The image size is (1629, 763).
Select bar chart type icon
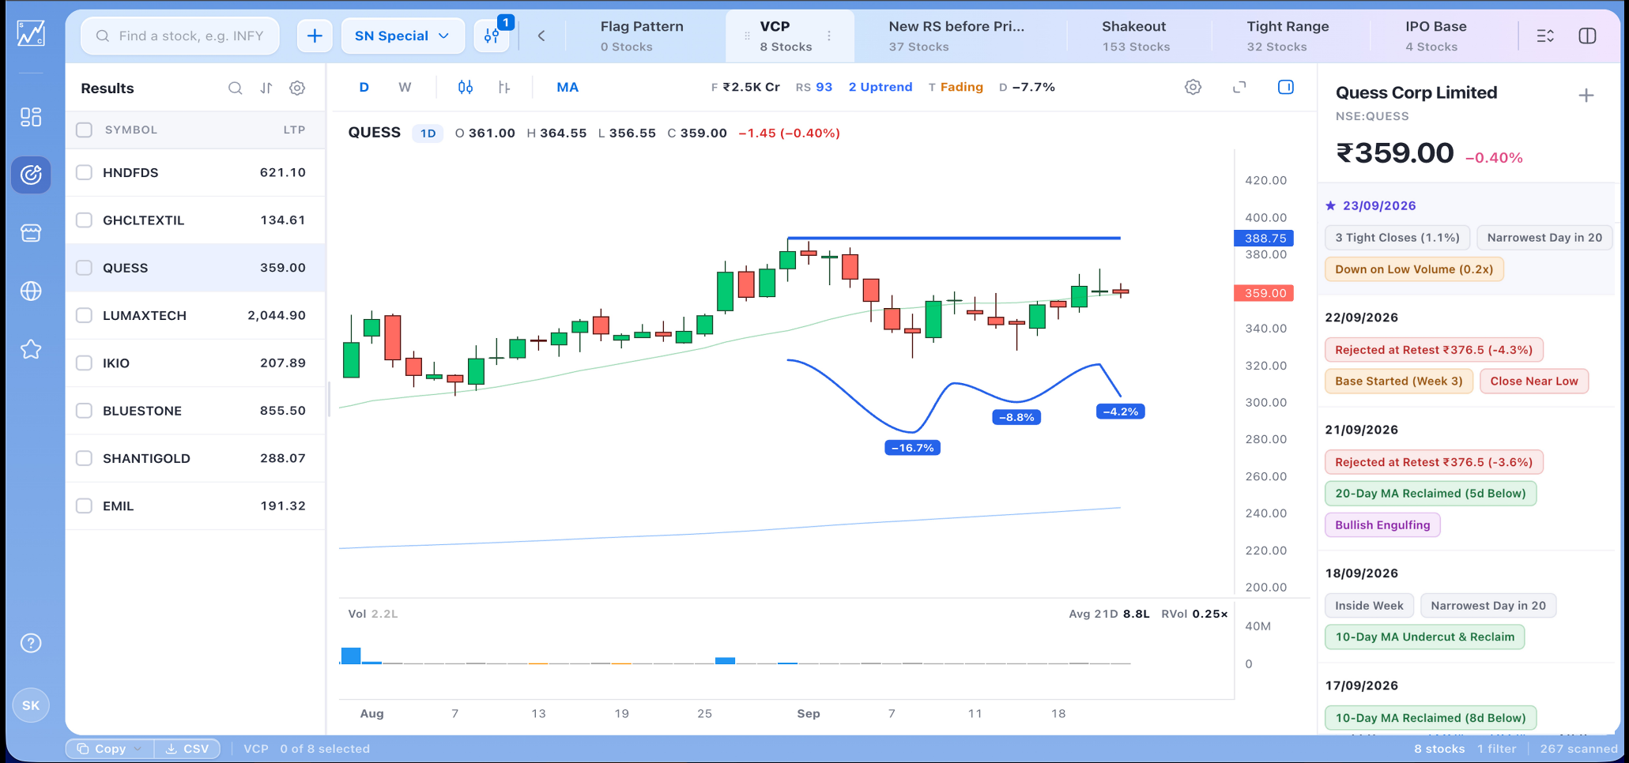[504, 87]
